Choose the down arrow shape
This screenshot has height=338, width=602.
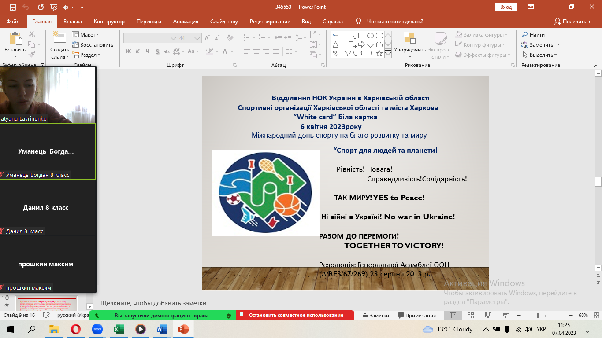pos(370,44)
